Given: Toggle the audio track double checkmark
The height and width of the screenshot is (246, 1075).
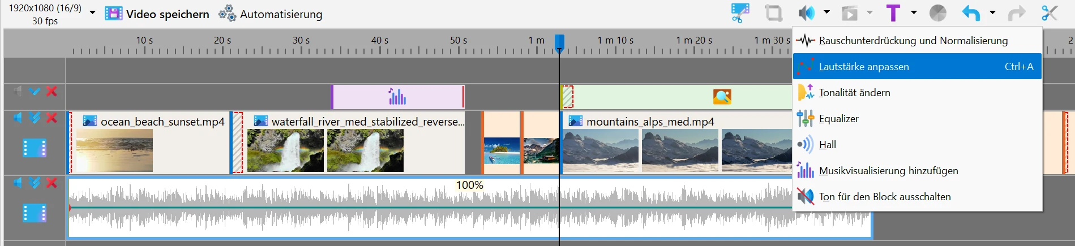Looking at the screenshot, I should [x=35, y=183].
